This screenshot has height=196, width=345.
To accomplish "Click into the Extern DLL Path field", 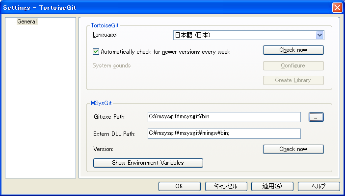I will pyautogui.click(x=224, y=133).
